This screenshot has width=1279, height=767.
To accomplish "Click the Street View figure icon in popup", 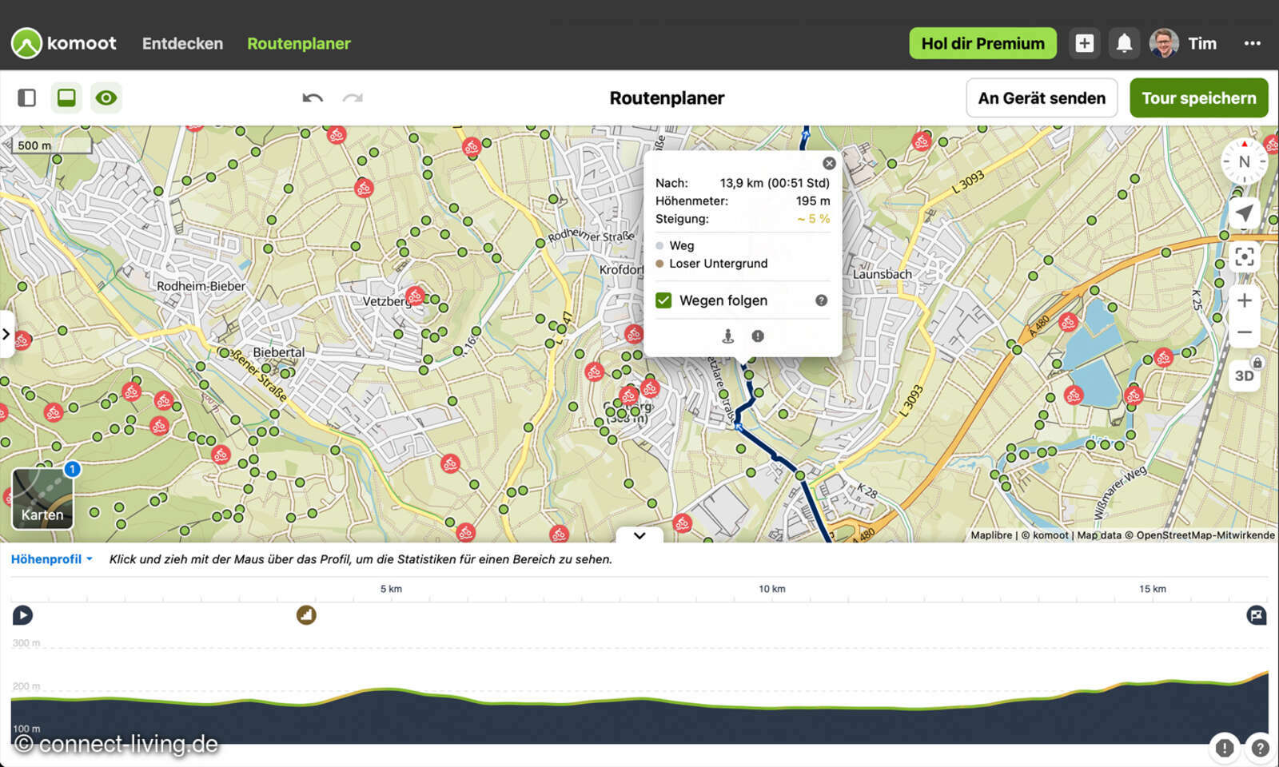I will coord(727,336).
